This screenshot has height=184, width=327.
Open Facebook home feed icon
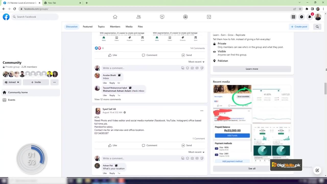(115, 17)
